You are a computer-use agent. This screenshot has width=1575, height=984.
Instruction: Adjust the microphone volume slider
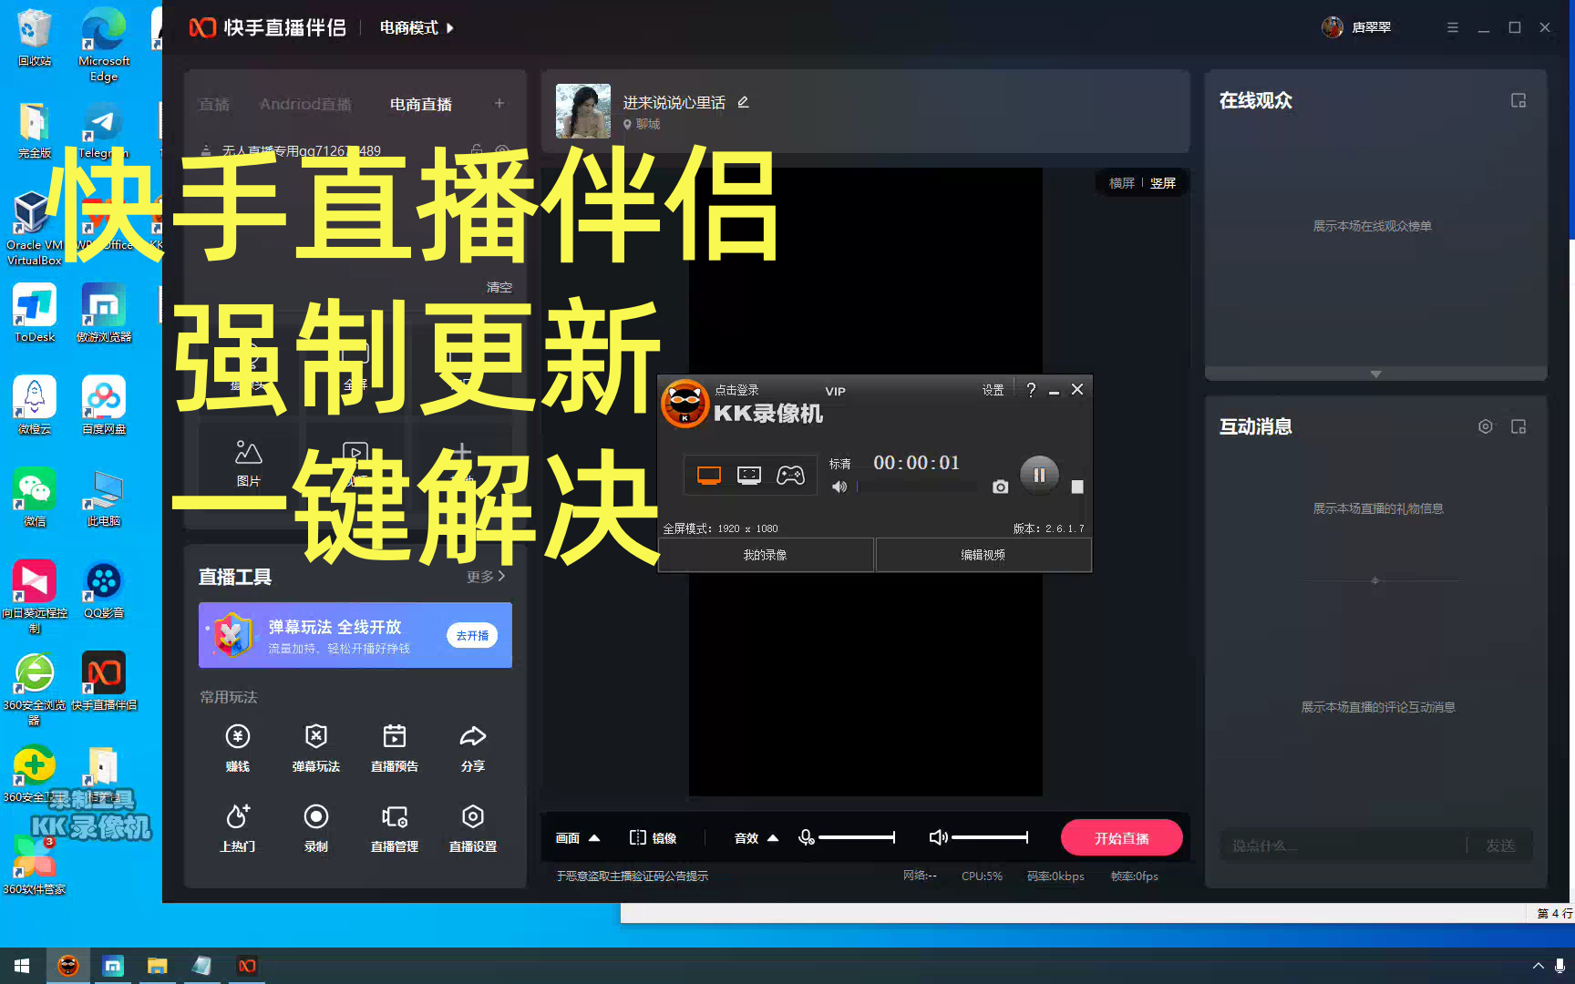[x=856, y=837]
